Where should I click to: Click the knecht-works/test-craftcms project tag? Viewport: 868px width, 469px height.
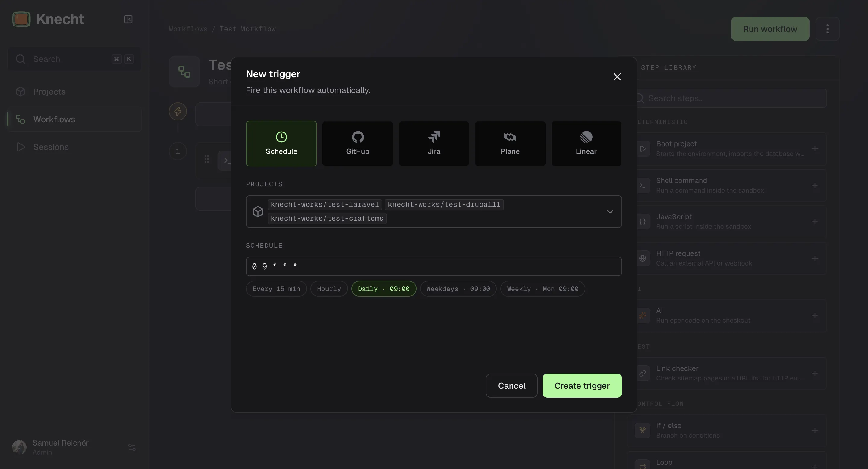(x=327, y=218)
